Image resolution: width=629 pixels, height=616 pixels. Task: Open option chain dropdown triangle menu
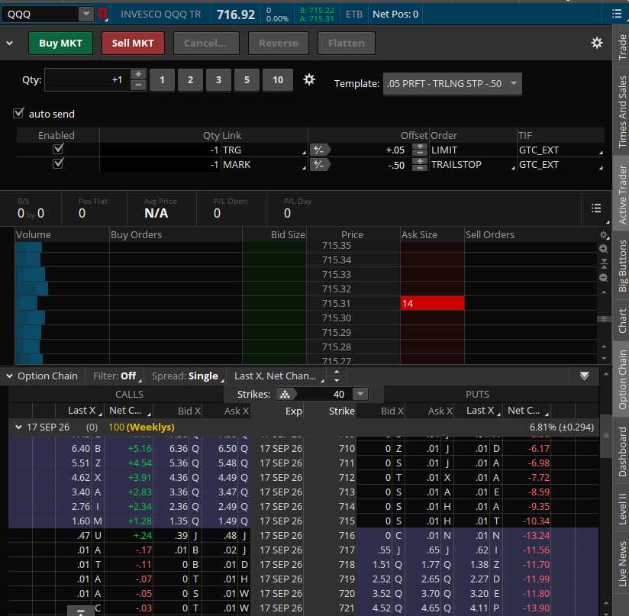[x=585, y=376]
